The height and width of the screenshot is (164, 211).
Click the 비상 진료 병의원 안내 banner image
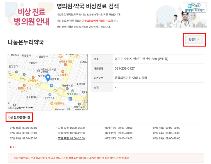(x=29, y=15)
